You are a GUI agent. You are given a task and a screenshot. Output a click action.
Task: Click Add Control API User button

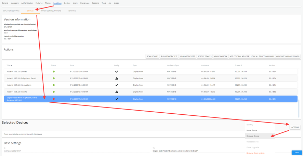[239, 56]
